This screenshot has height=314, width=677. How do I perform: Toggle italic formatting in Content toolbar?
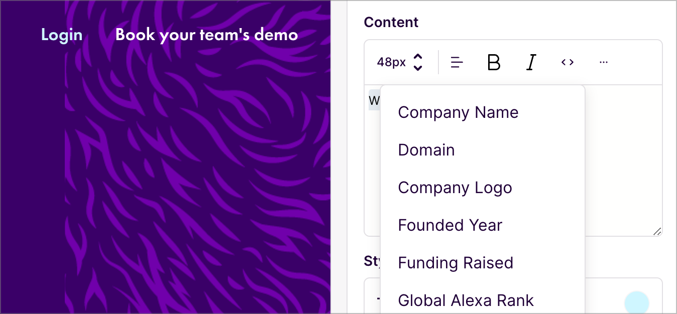(x=531, y=62)
